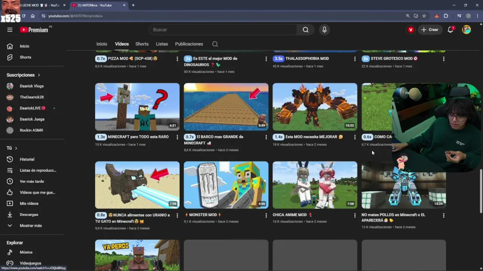Image resolution: width=483 pixels, height=271 pixels.
Task: Open Daarick Juega subscription
Action: tap(32, 119)
